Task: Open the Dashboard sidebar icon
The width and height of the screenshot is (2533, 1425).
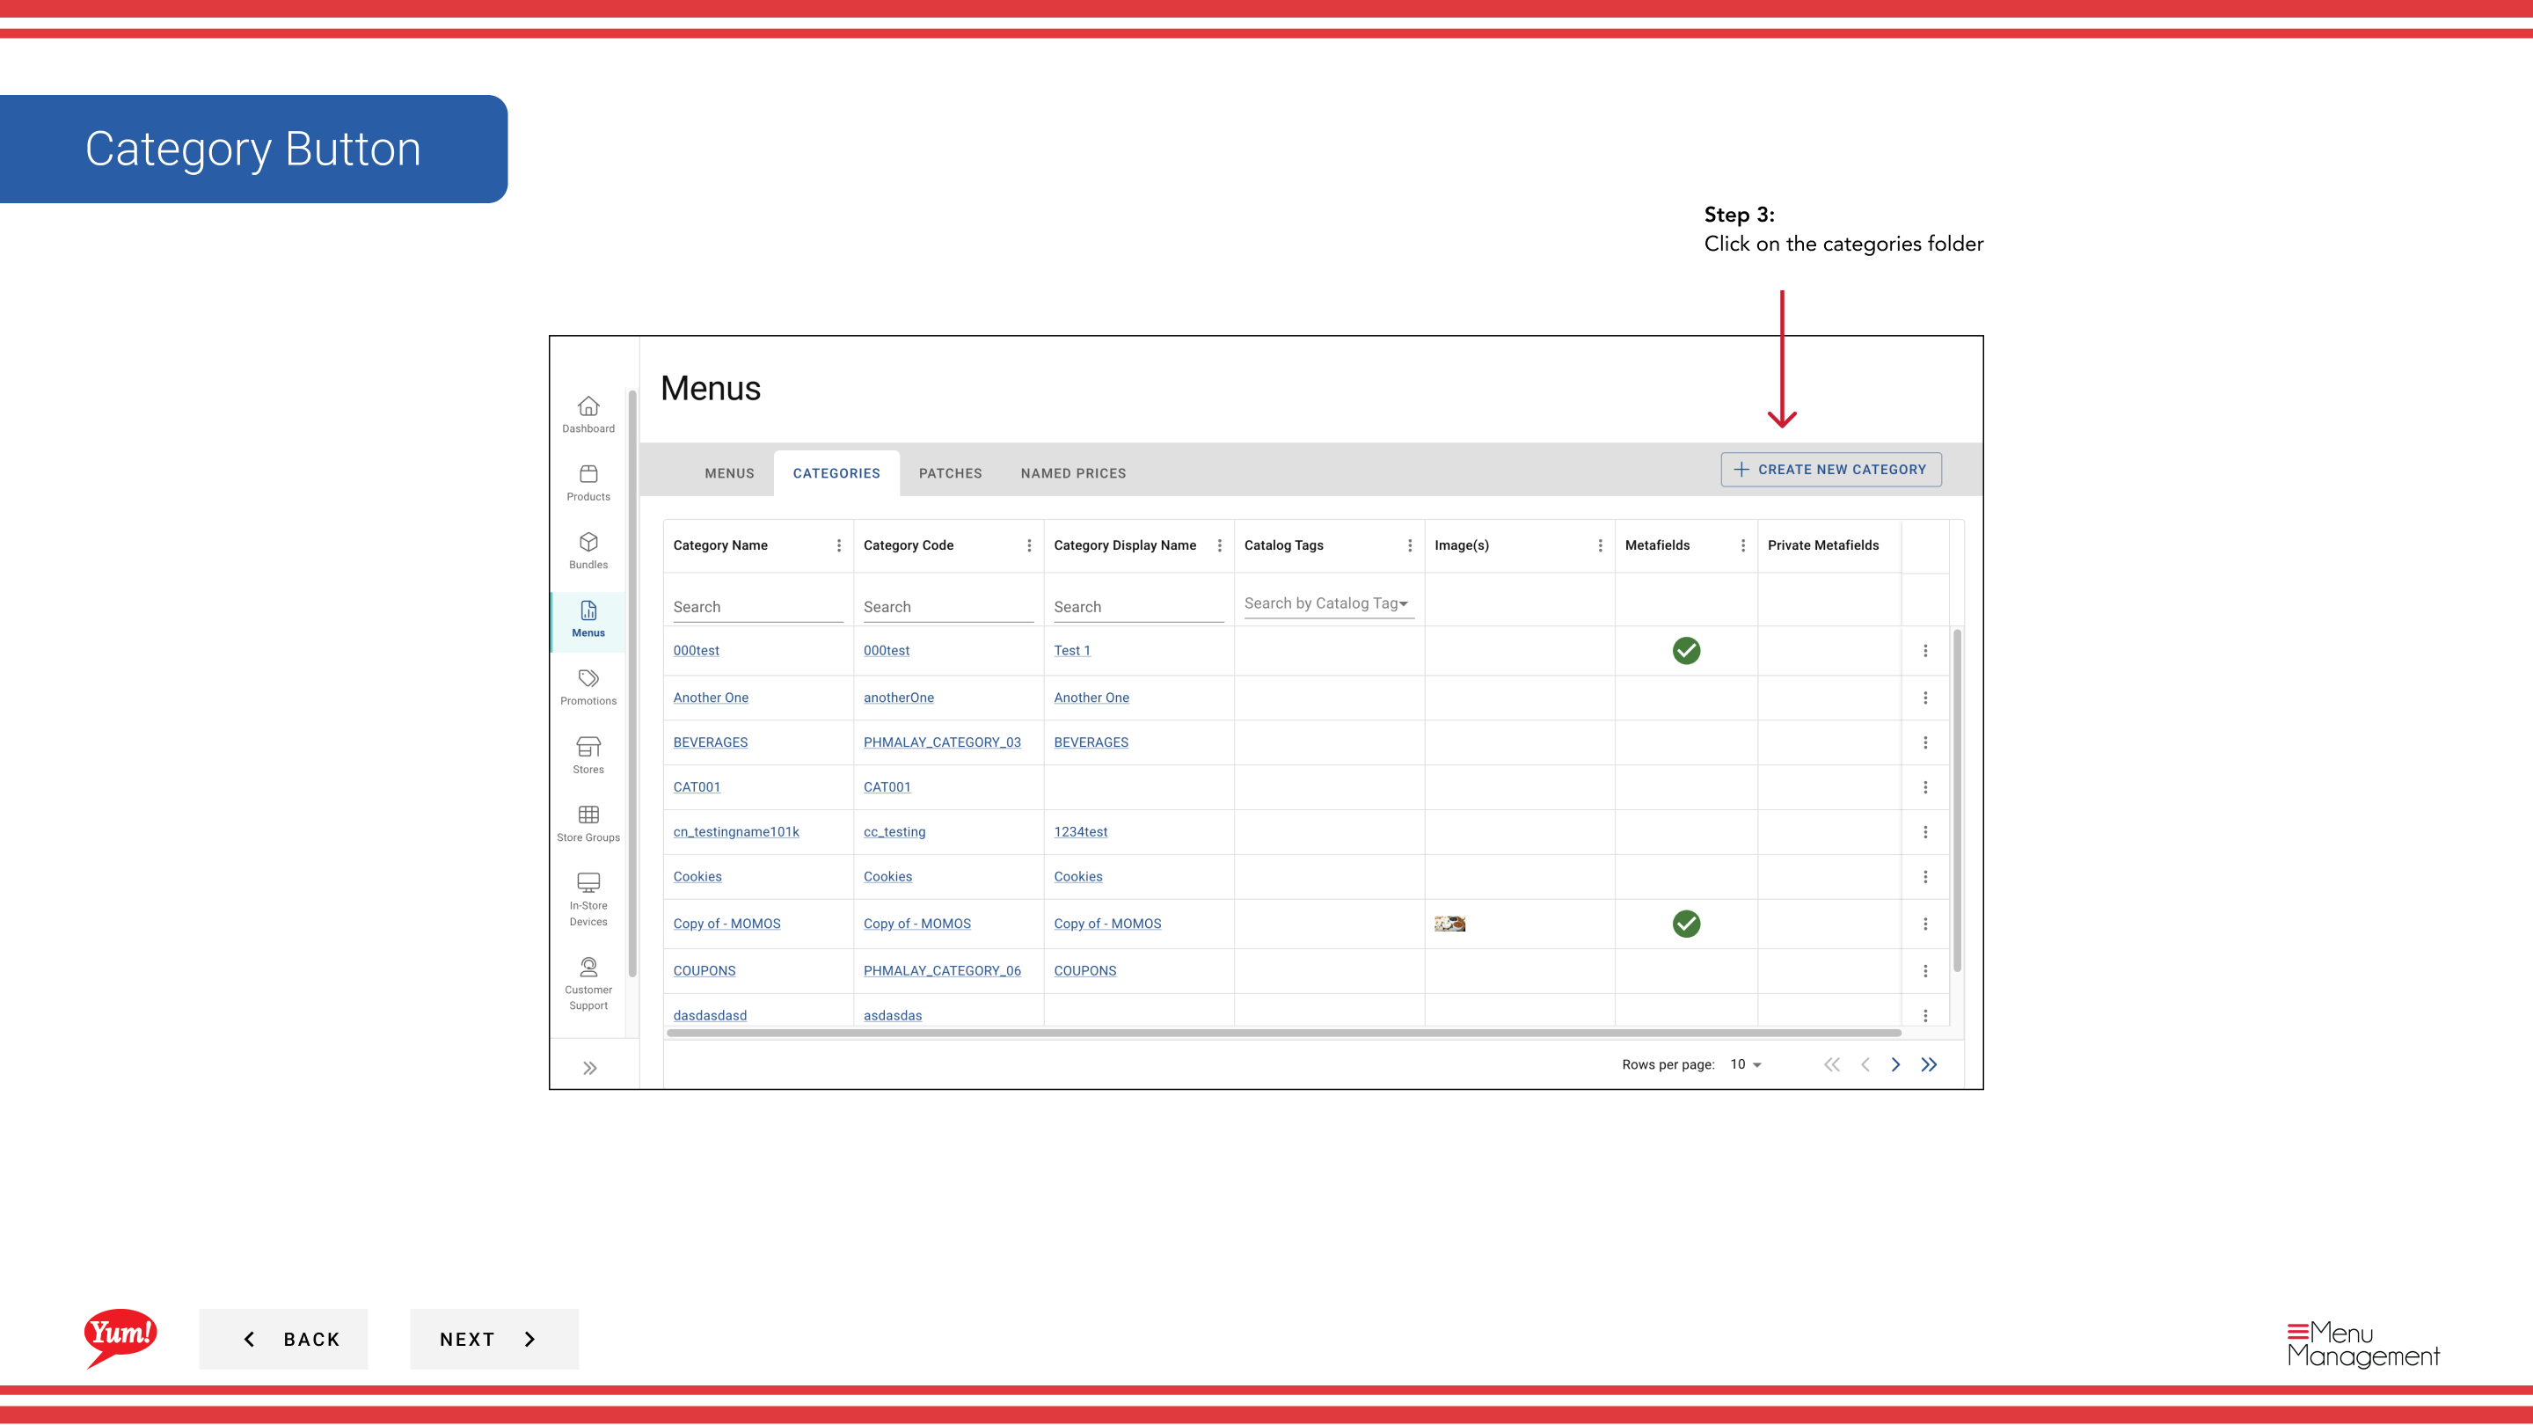Action: (x=588, y=414)
